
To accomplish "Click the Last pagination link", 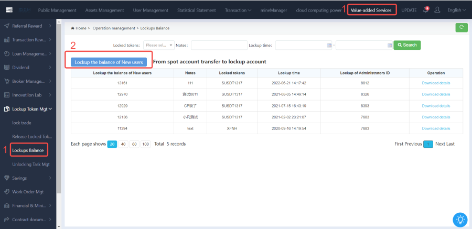I will (450, 144).
